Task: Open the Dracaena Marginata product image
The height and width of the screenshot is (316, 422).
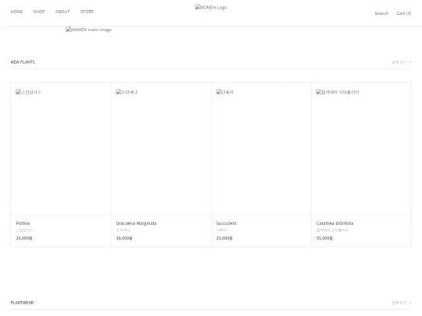Action: [x=161, y=149]
